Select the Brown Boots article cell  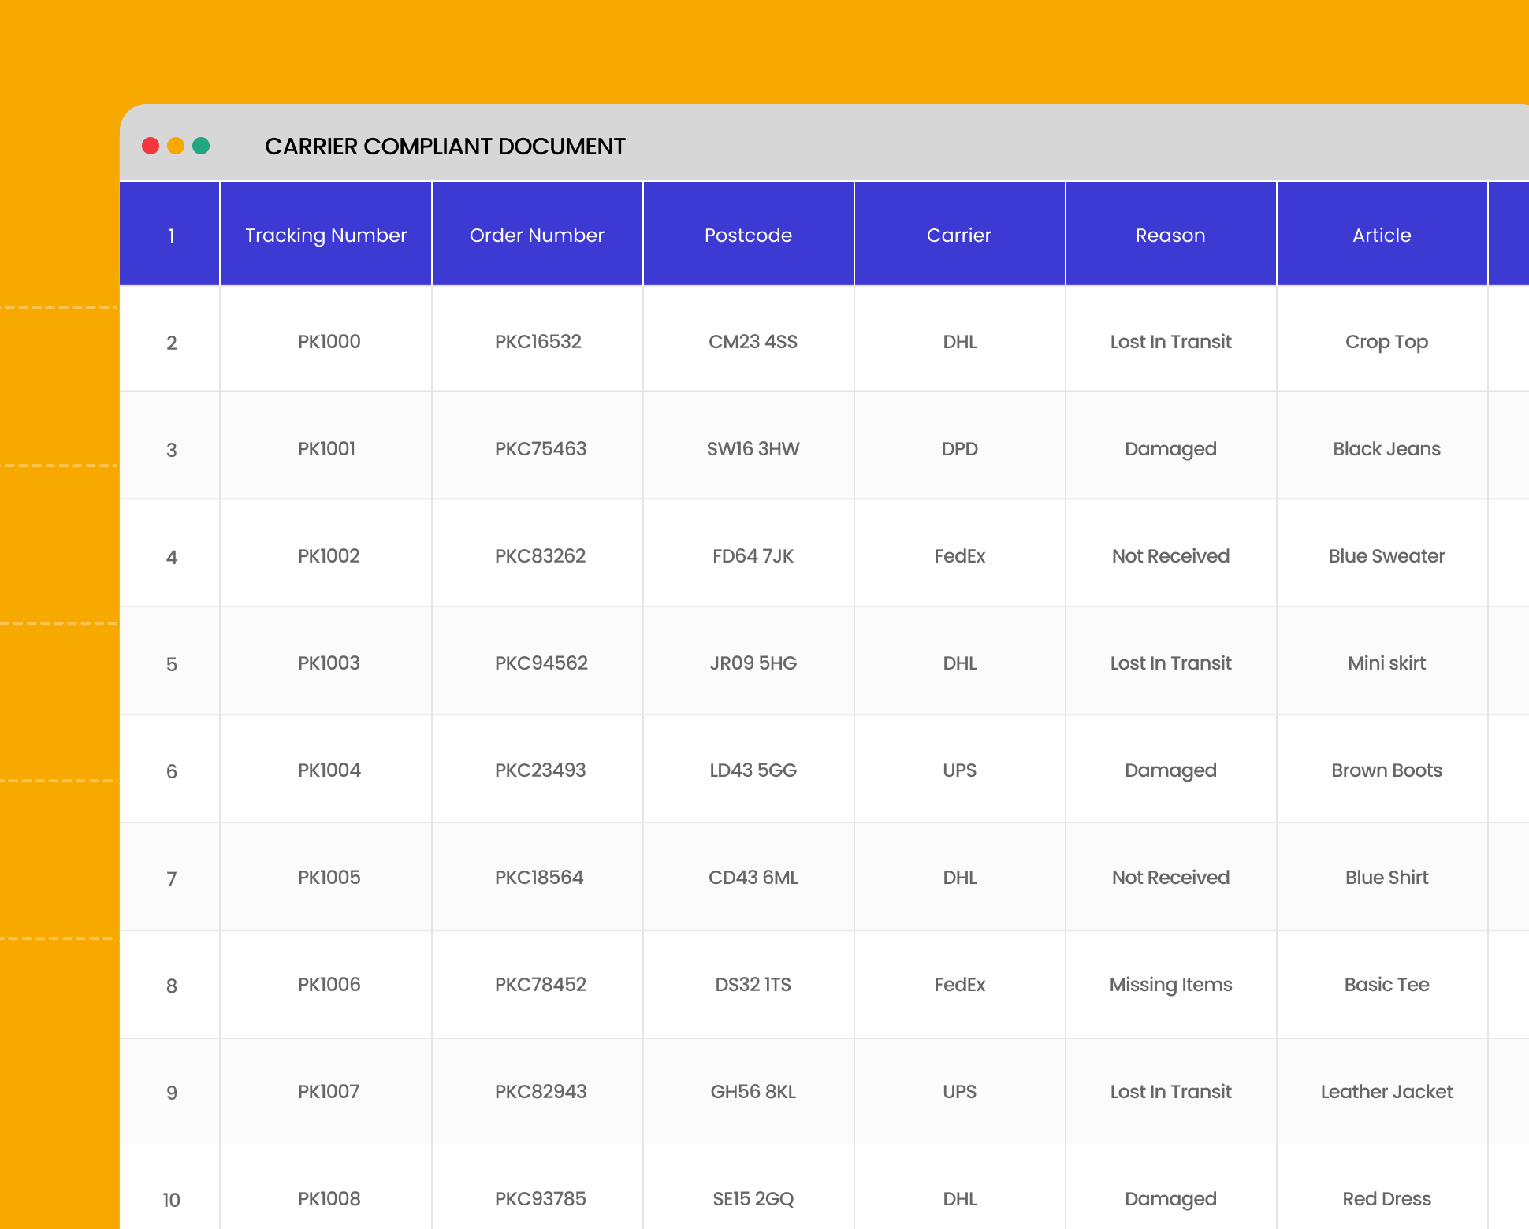(x=1386, y=770)
